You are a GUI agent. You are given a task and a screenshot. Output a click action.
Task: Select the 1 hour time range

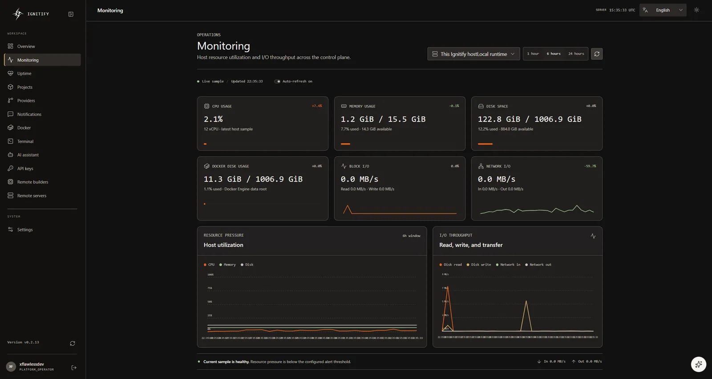tap(533, 54)
